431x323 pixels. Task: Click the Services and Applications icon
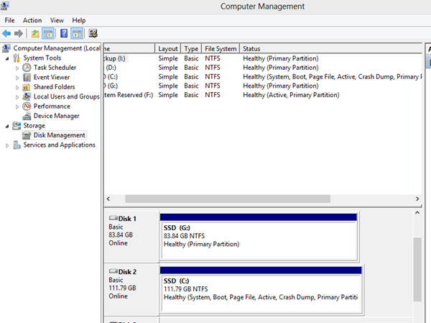point(17,145)
